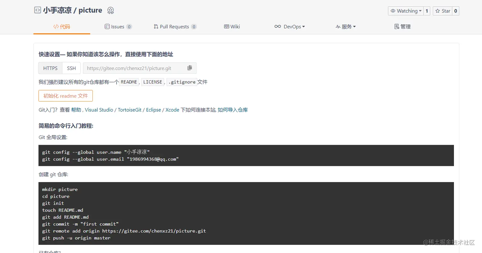
Task: Copy the repository URL with the clipboard icon
Action: [x=190, y=68]
